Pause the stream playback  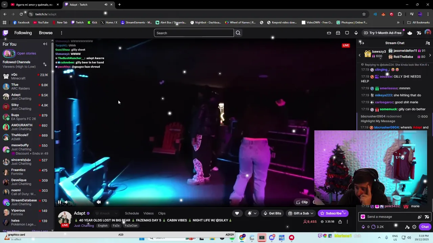[x=59, y=202]
